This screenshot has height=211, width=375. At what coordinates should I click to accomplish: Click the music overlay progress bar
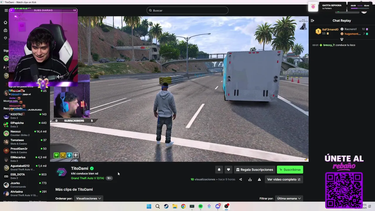coord(360,8)
